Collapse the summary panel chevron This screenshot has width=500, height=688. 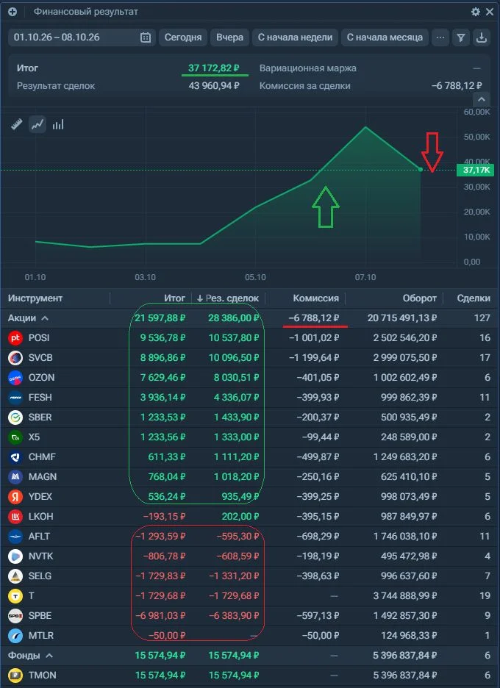482,99
